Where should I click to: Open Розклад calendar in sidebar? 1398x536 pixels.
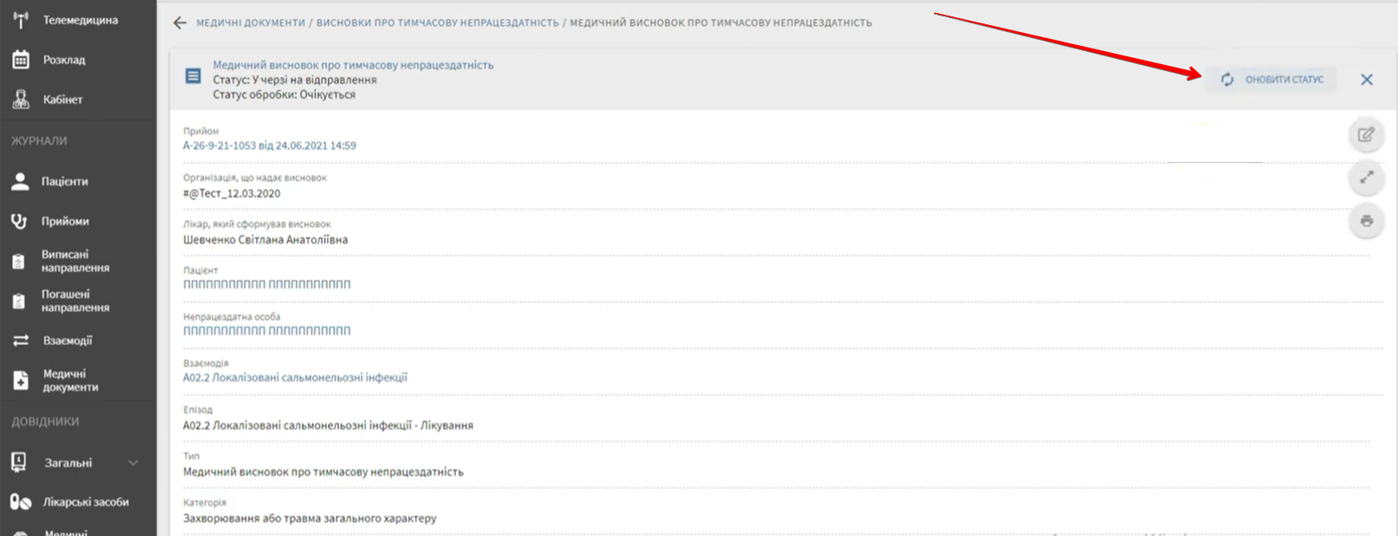point(63,60)
